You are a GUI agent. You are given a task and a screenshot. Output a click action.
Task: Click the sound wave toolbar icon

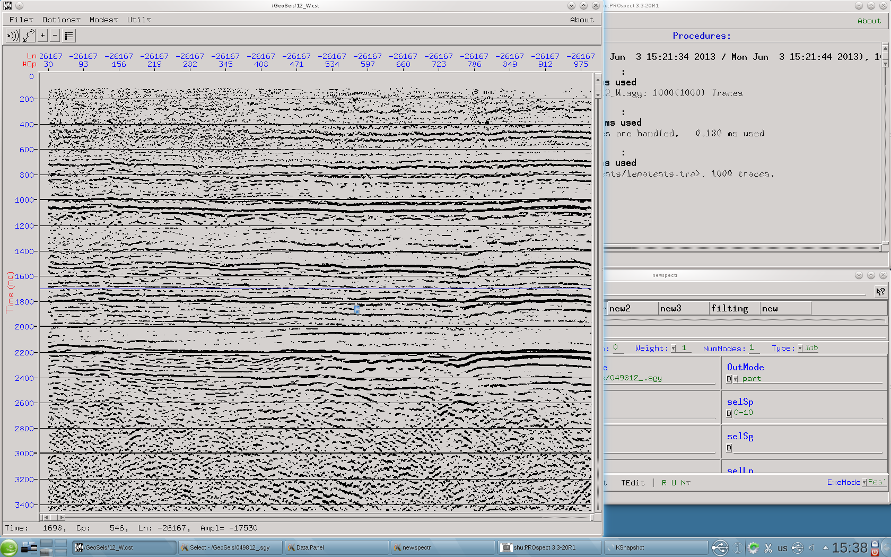12,36
